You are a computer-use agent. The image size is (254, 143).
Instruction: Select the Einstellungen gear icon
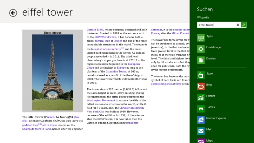(x=201, y=49)
